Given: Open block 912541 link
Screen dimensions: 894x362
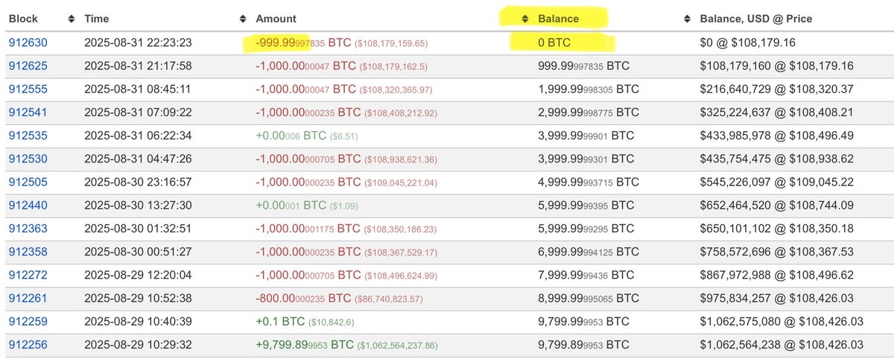Looking at the screenshot, I should tap(28, 112).
